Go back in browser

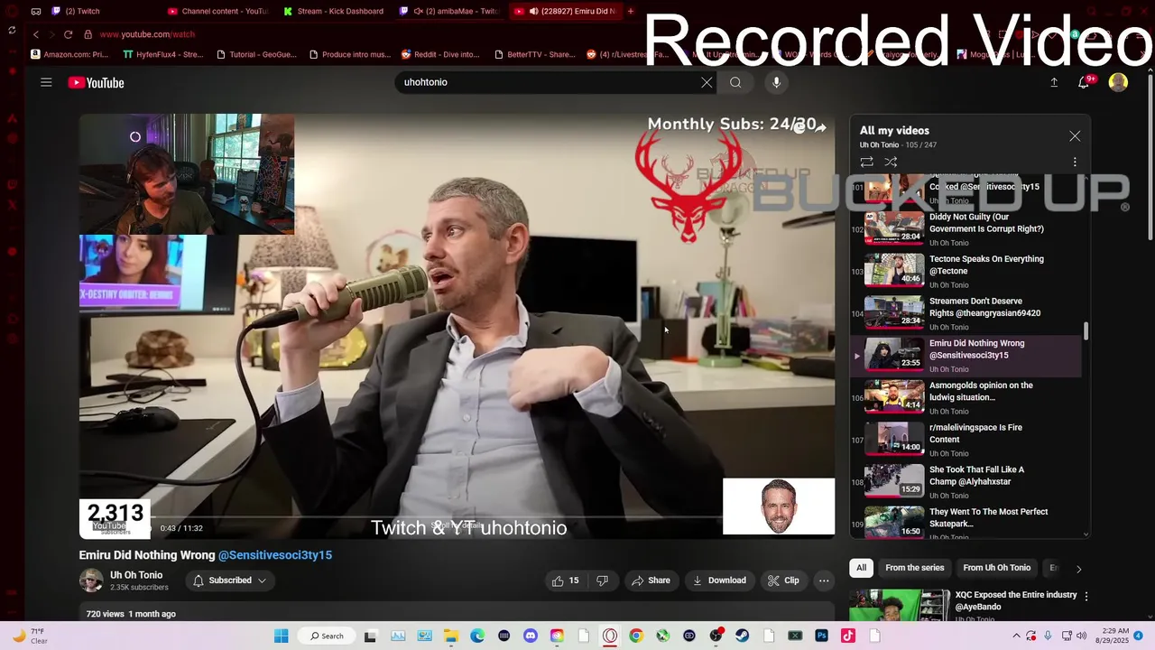[x=36, y=34]
